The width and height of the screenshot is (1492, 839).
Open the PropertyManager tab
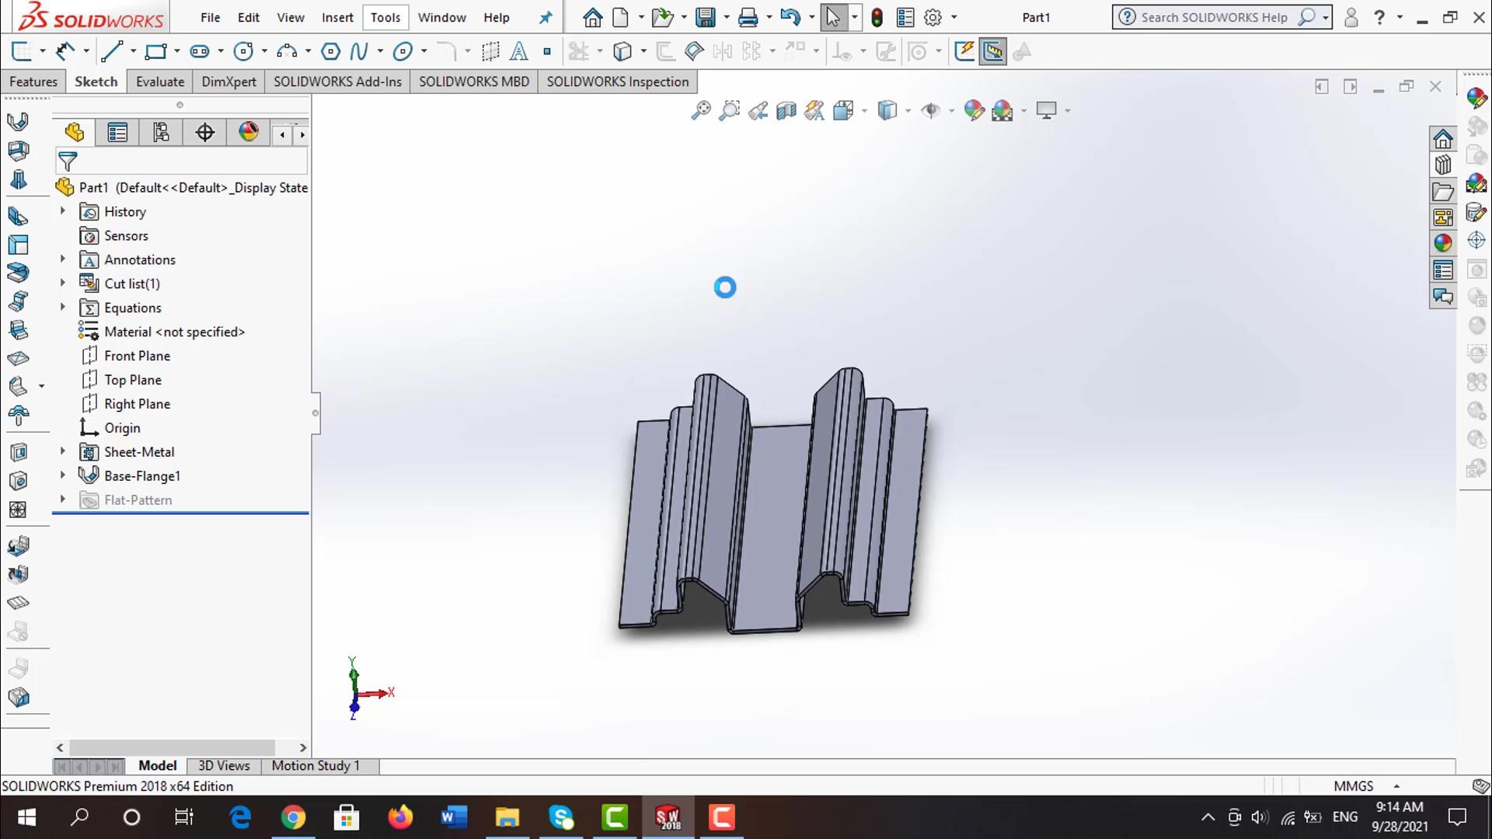pyautogui.click(x=117, y=133)
